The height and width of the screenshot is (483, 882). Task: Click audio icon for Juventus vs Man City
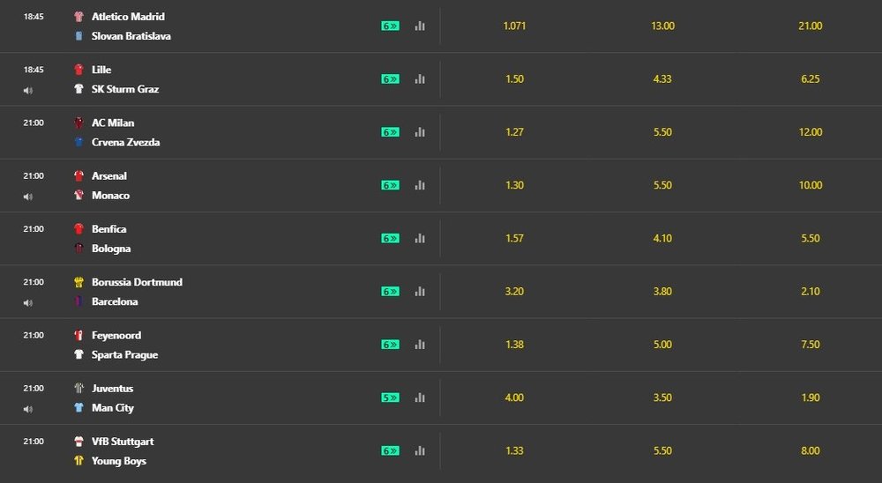click(27, 409)
